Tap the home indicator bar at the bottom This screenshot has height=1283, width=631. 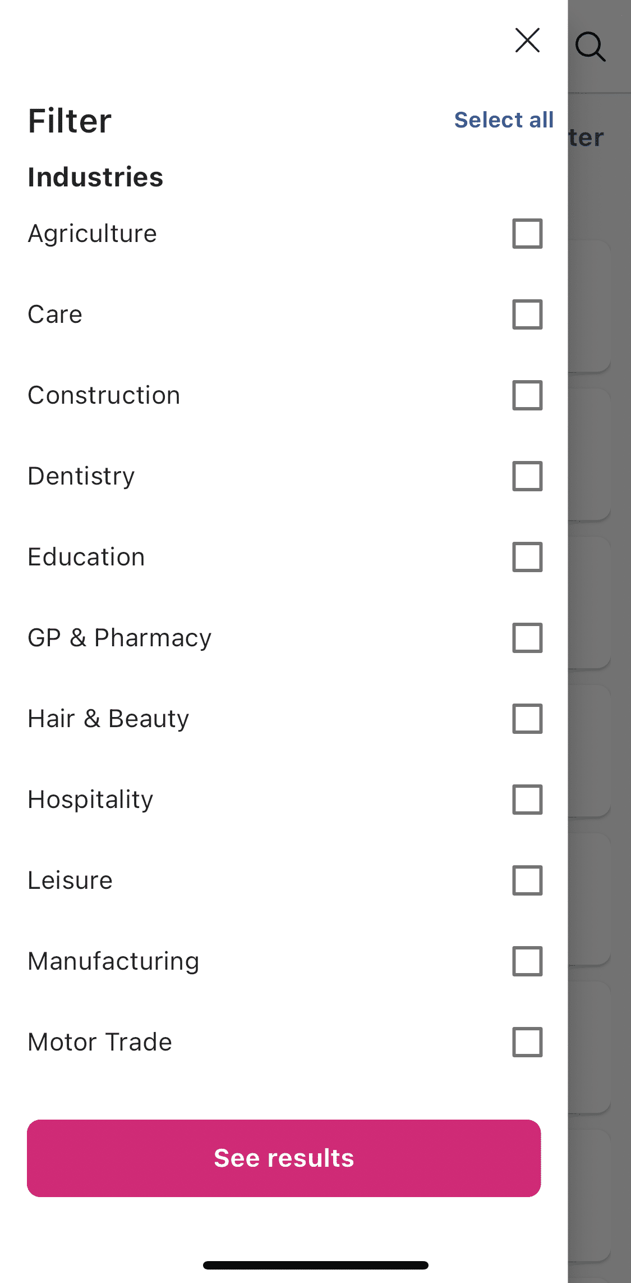316,1265
